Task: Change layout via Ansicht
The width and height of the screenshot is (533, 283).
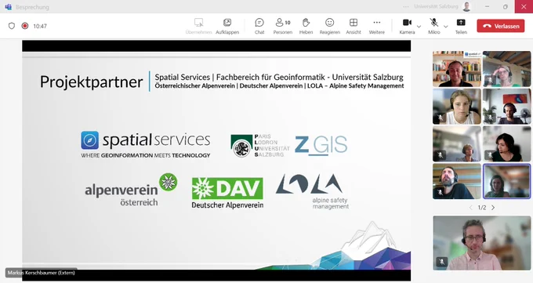Action: [354, 26]
